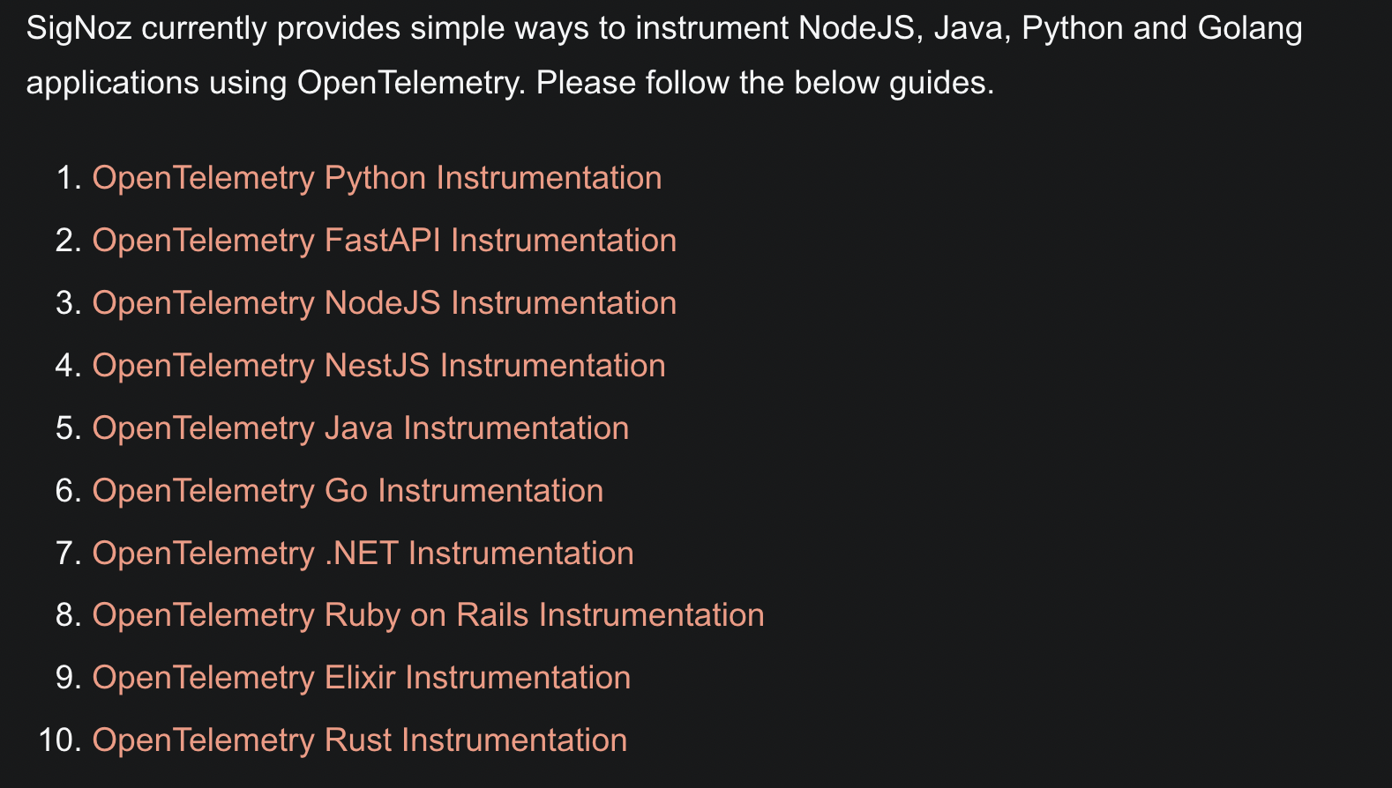Open the OpenTelemetry FastAPI Instrumentation guide

pyautogui.click(x=384, y=241)
